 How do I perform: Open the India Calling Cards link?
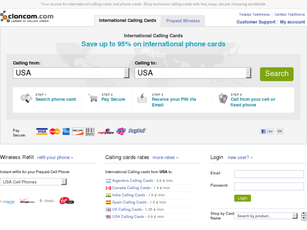click(x=128, y=195)
